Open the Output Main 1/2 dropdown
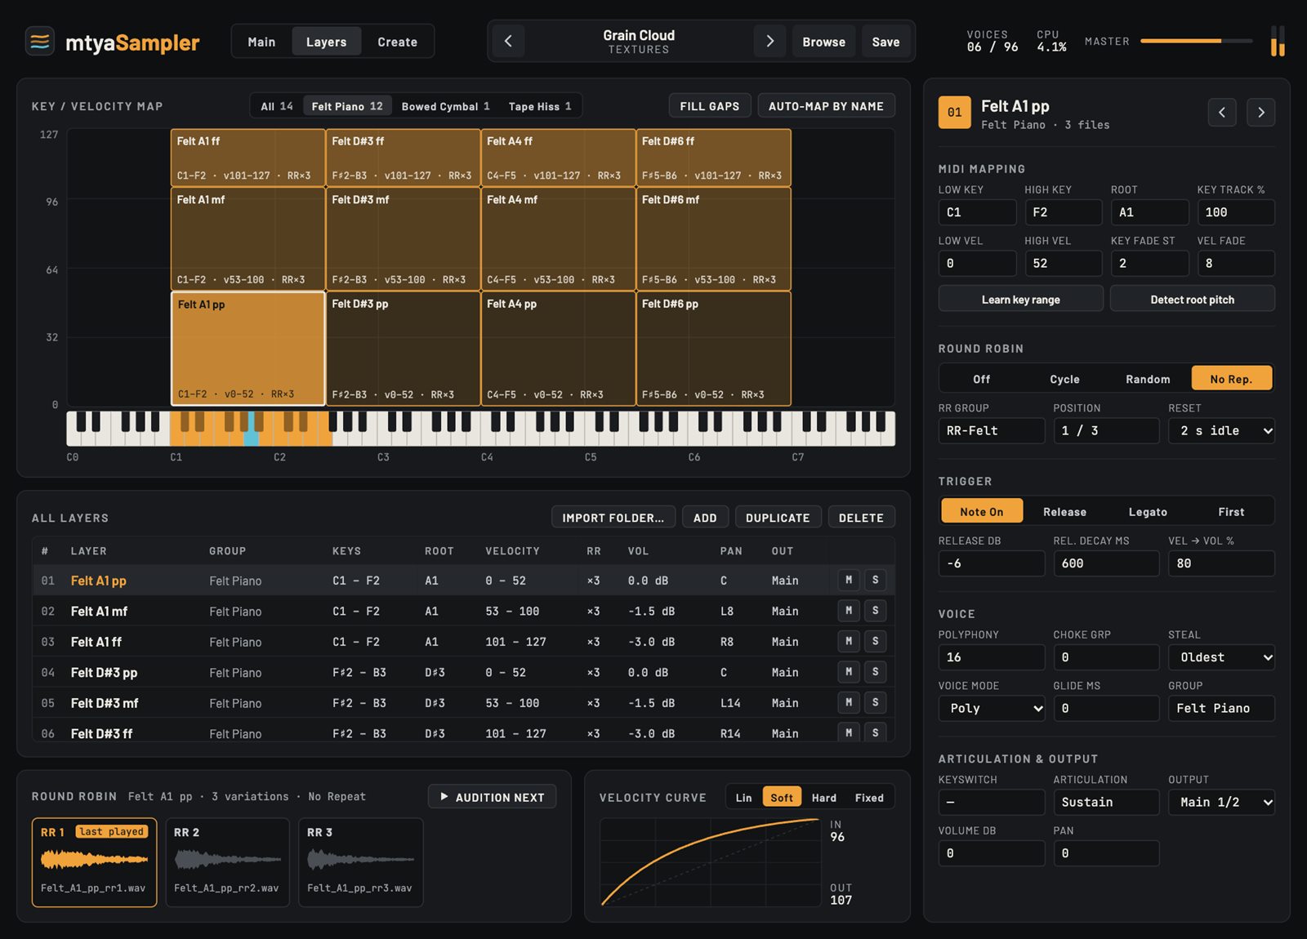This screenshot has width=1307, height=939. coord(1221,802)
